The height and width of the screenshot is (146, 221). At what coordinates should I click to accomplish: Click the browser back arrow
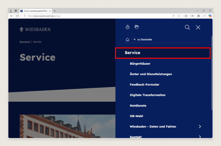point(11,16)
